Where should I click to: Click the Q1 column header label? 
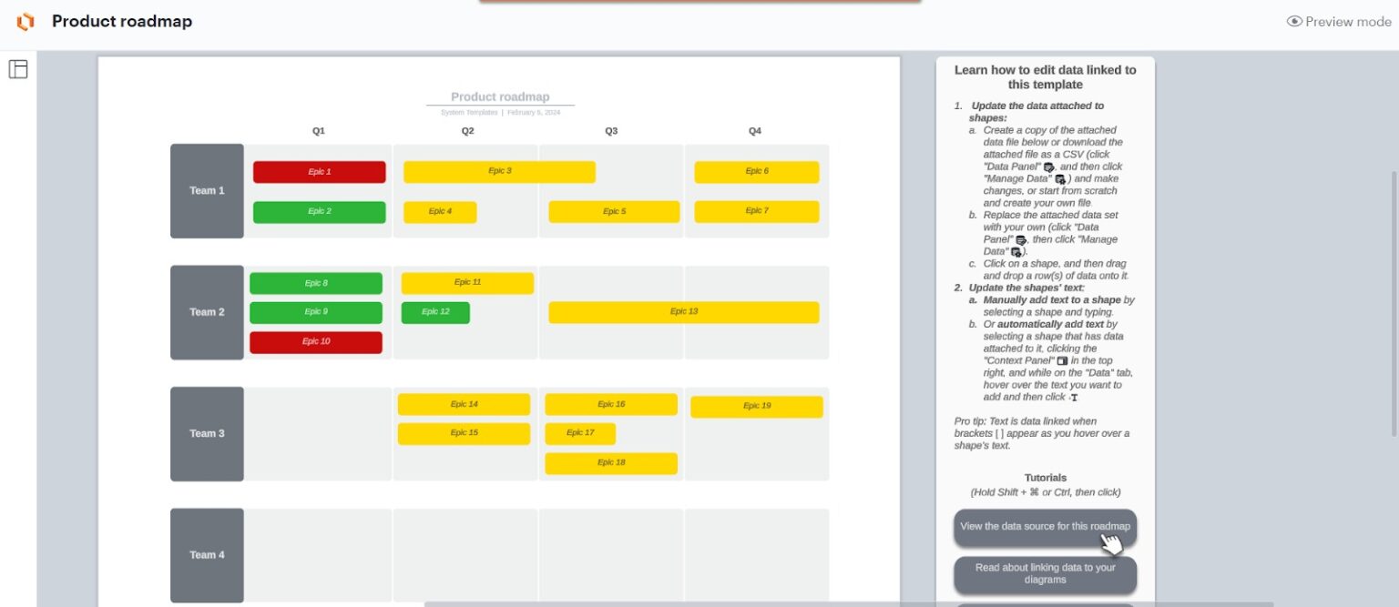point(318,130)
